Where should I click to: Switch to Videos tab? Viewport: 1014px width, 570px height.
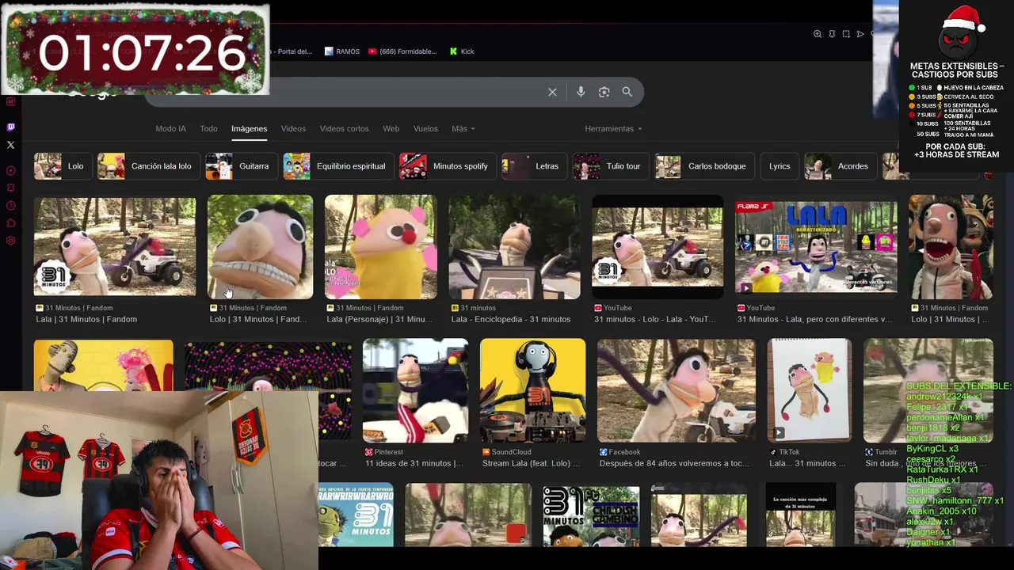coord(293,129)
